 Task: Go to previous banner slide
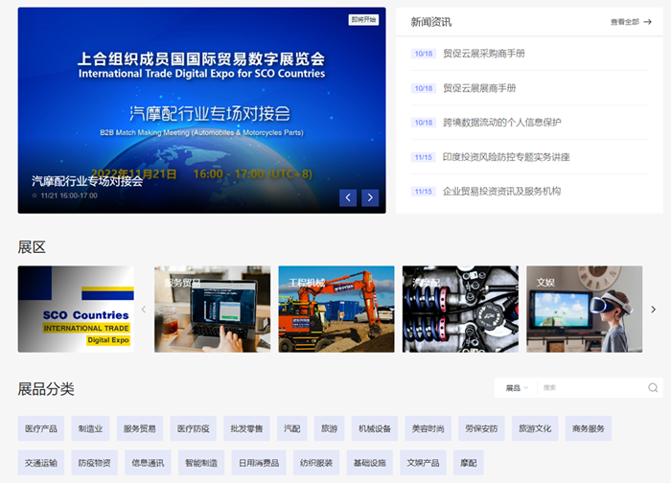click(x=348, y=197)
